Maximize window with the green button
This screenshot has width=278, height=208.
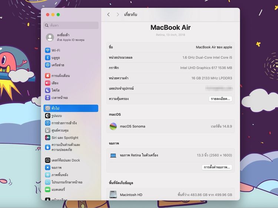(x=58, y=15)
